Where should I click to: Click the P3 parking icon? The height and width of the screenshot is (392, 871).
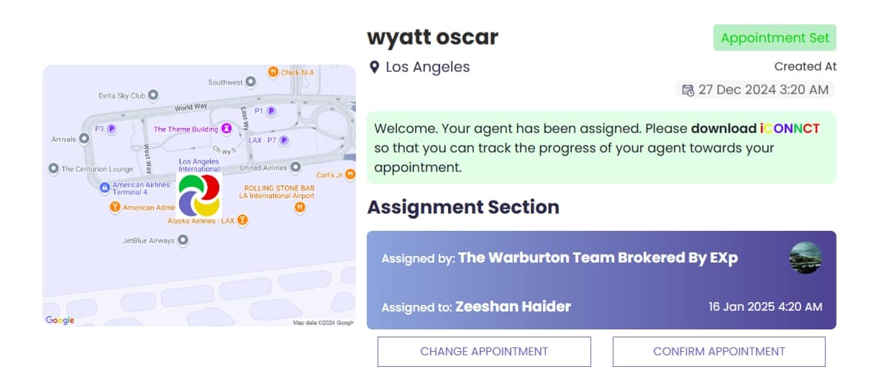(111, 129)
